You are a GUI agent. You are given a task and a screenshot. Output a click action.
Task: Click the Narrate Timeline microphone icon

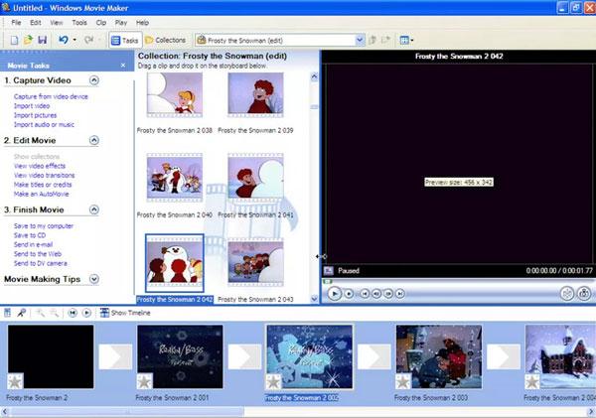(x=21, y=313)
